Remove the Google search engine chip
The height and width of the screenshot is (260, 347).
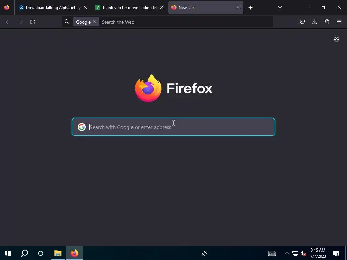click(x=95, y=22)
